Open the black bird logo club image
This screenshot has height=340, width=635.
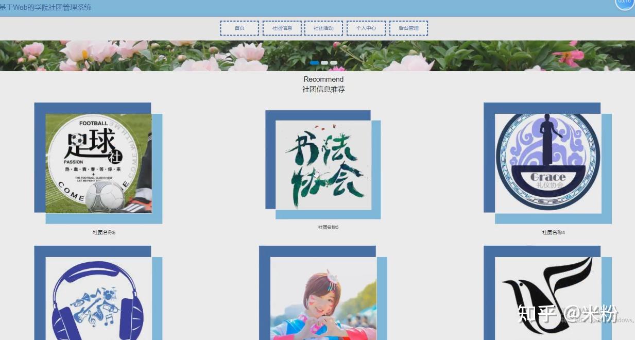point(548,298)
